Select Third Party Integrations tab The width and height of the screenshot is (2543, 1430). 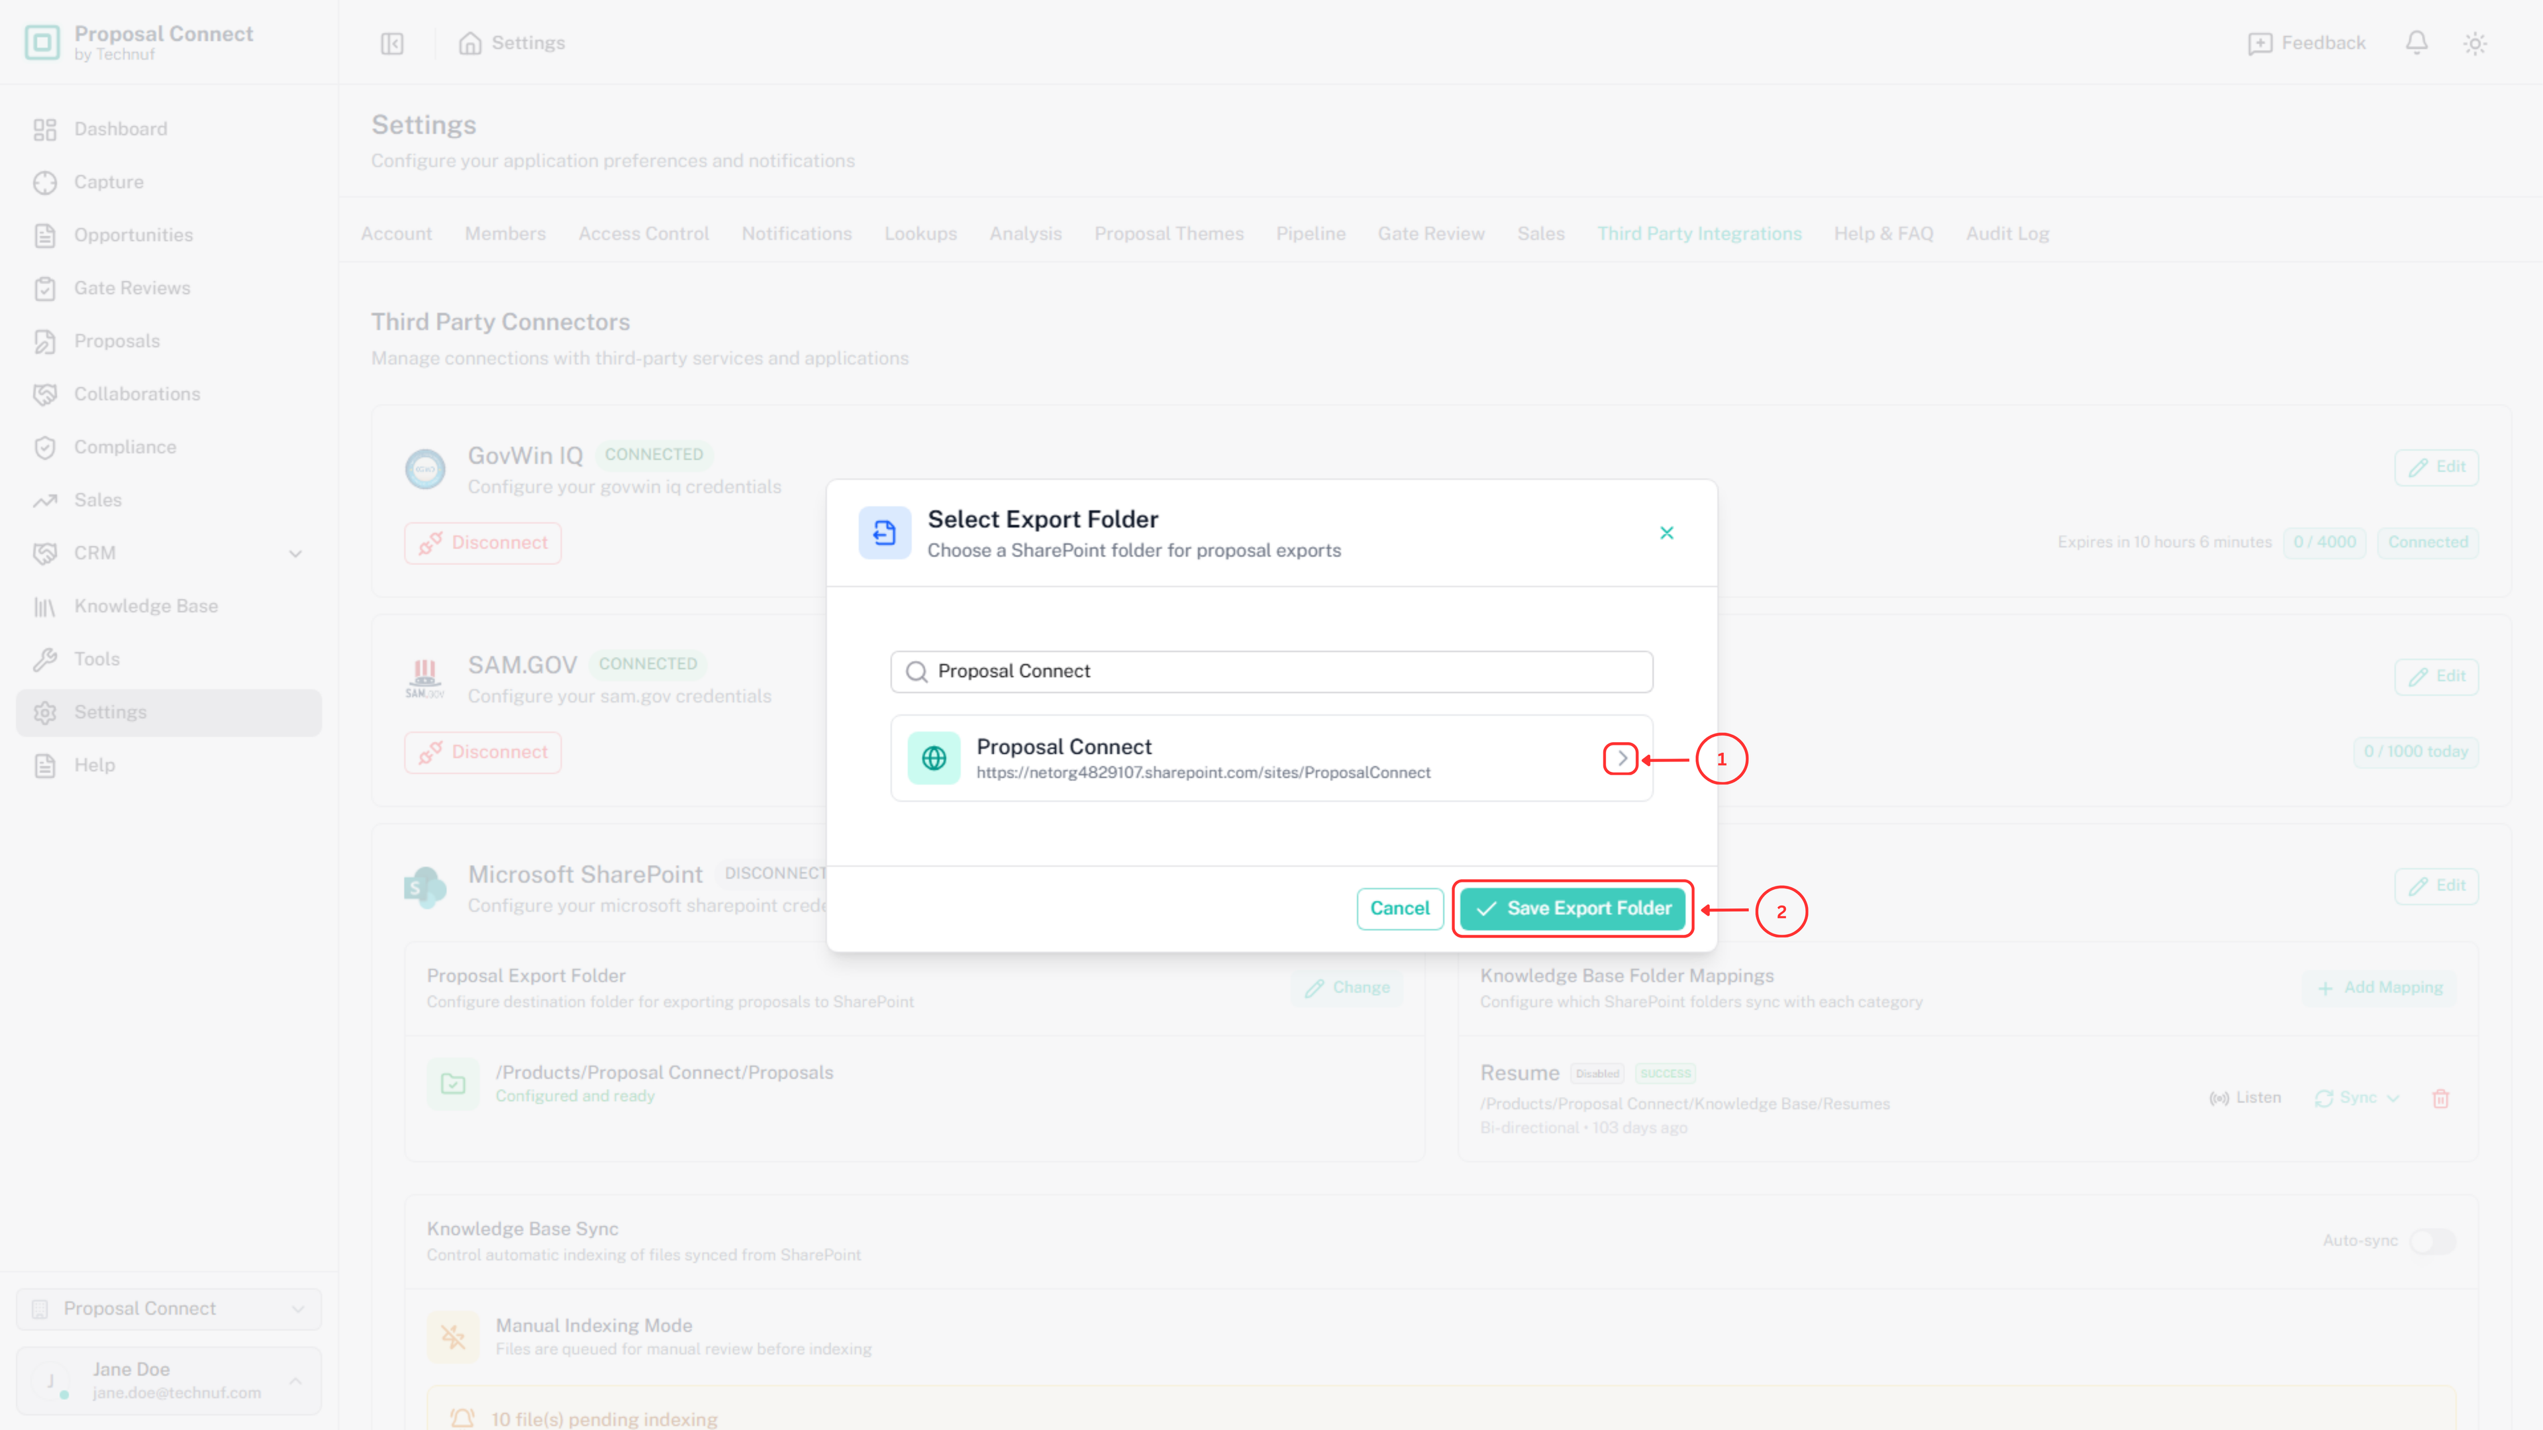[x=1699, y=234]
